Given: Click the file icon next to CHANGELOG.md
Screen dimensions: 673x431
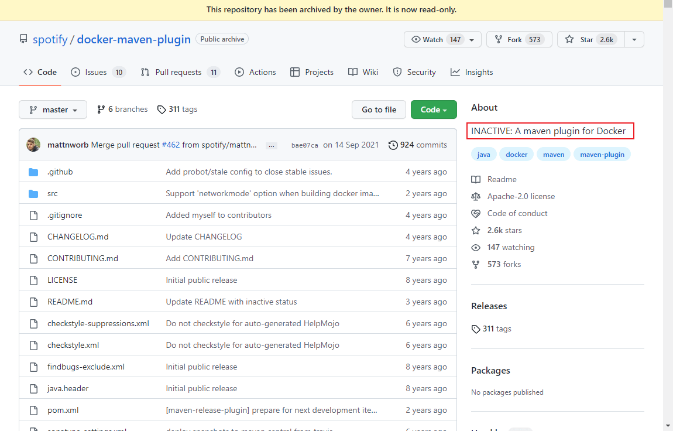Looking at the screenshot, I should click(x=33, y=237).
